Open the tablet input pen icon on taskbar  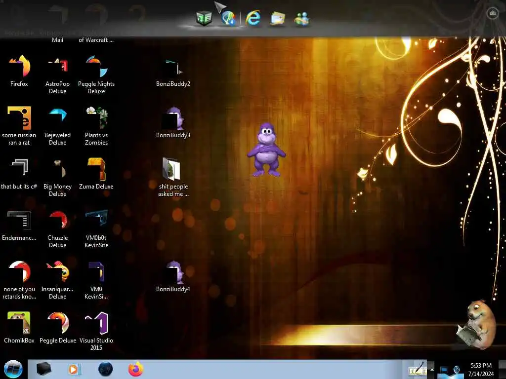click(417, 369)
